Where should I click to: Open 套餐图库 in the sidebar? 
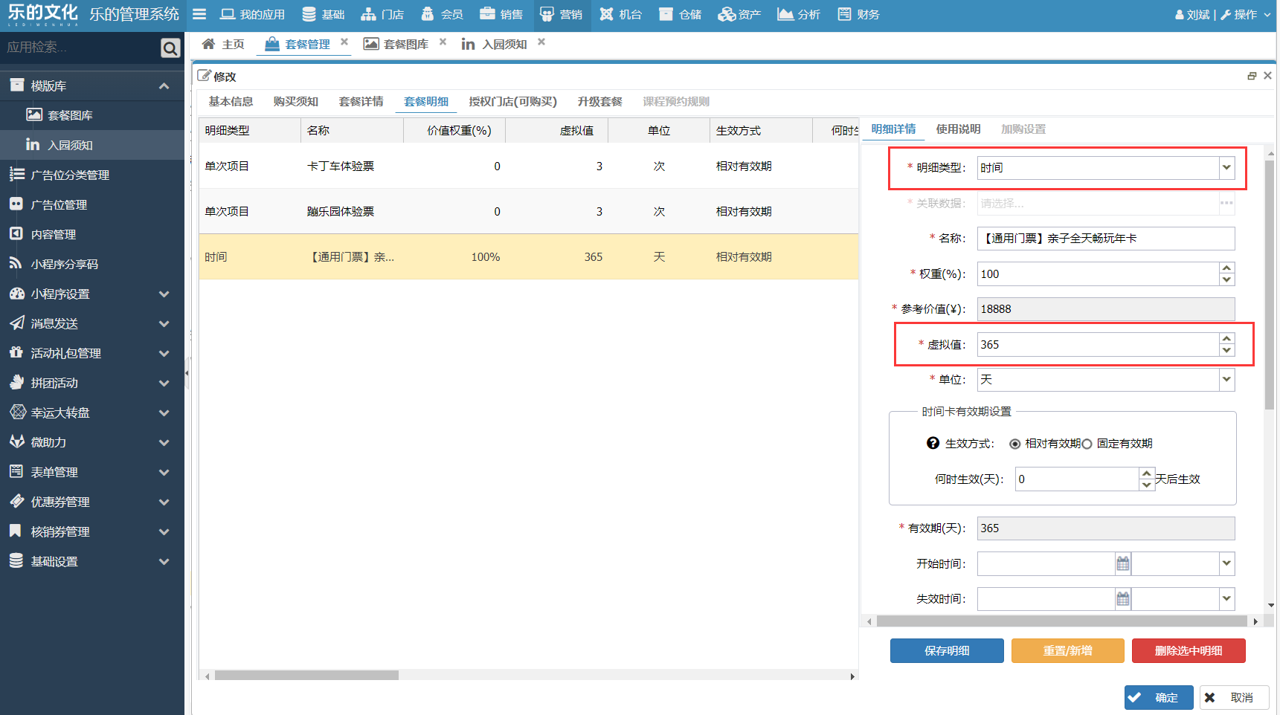(92, 115)
